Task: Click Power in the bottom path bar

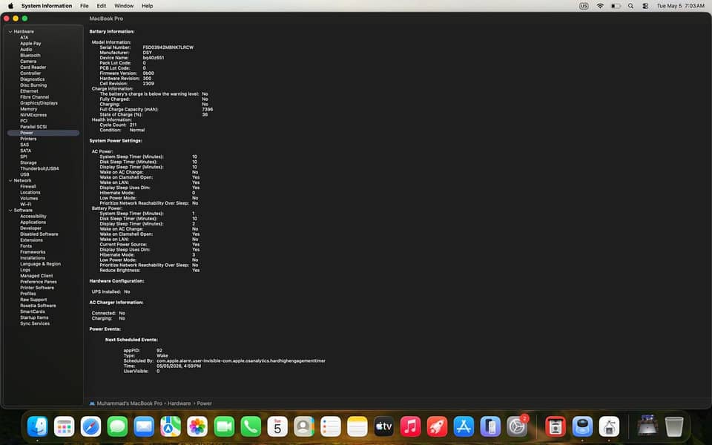Action: pos(205,403)
